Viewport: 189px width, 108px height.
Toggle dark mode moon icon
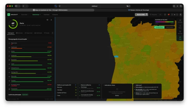(x=175, y=15)
